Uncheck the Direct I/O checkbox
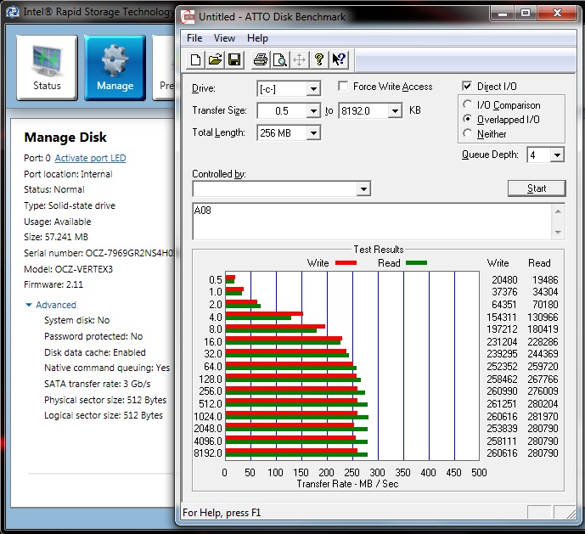 467,87
